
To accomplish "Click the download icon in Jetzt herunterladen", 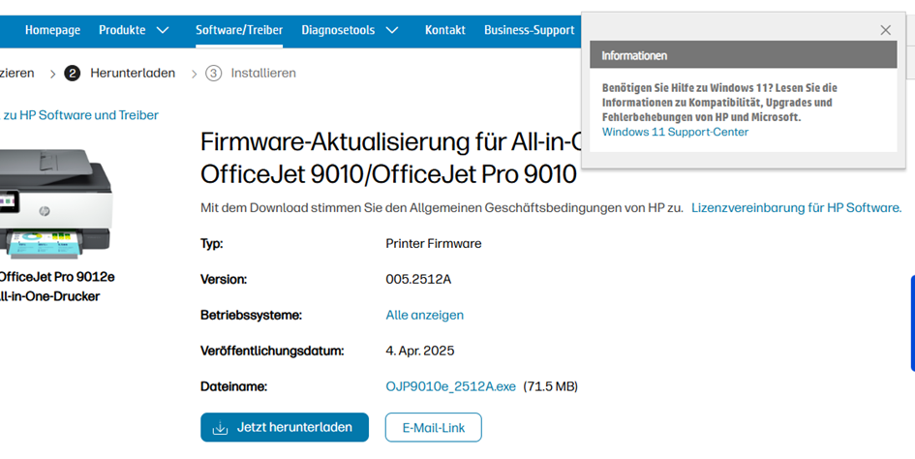I will point(220,428).
